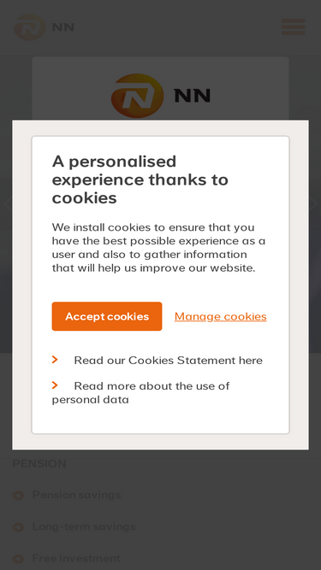Click bullet icon next to Free investment
The width and height of the screenshot is (321, 570).
(x=18, y=558)
